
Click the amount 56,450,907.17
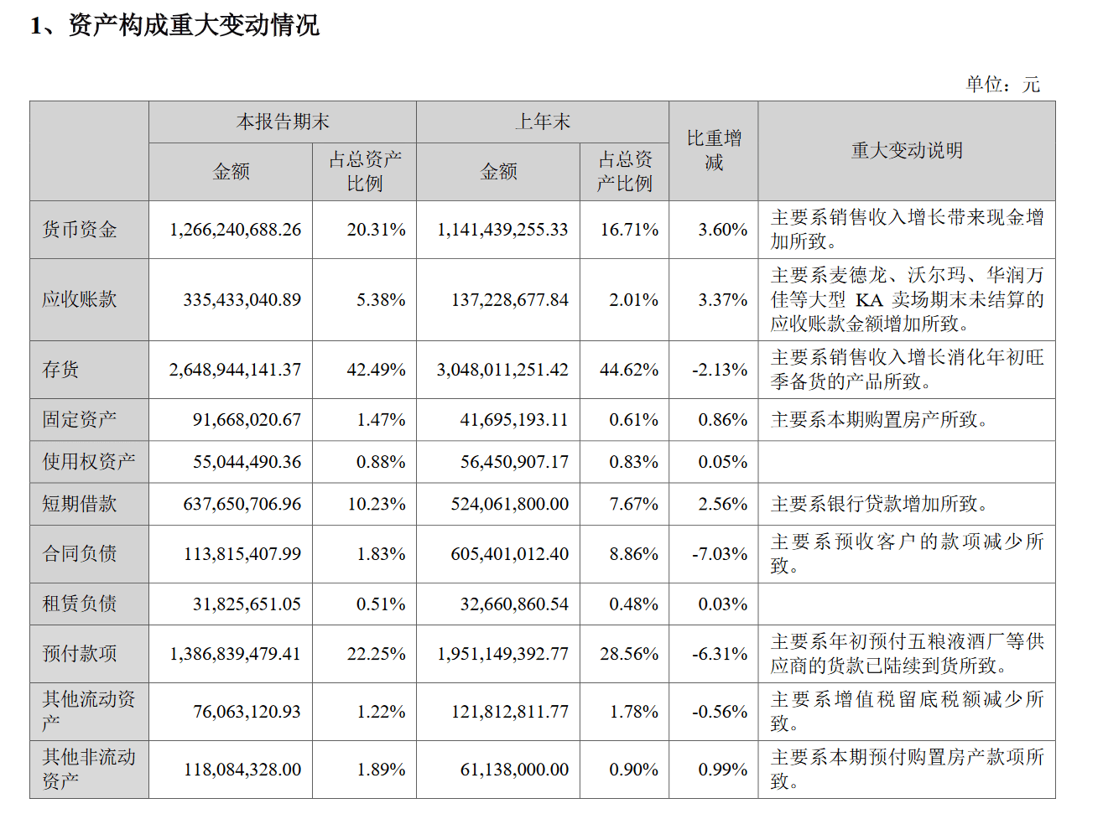click(514, 462)
